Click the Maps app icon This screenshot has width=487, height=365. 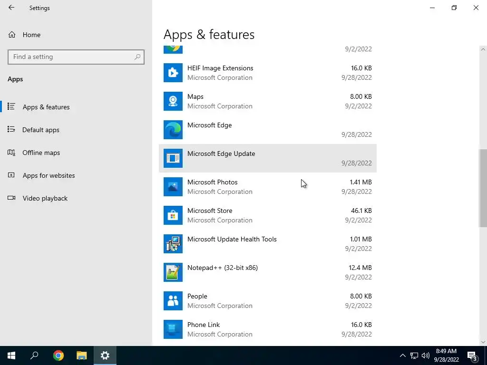173,101
